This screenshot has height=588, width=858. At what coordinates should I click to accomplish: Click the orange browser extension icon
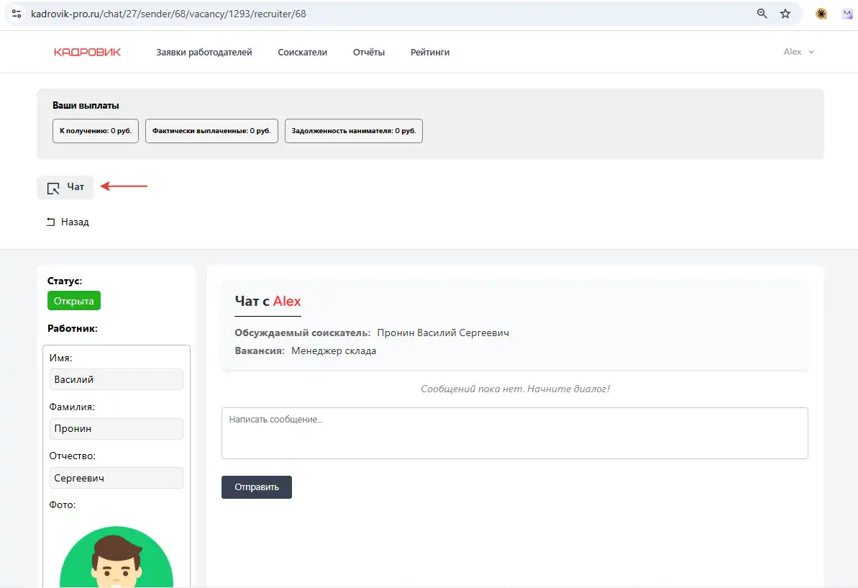pos(821,14)
